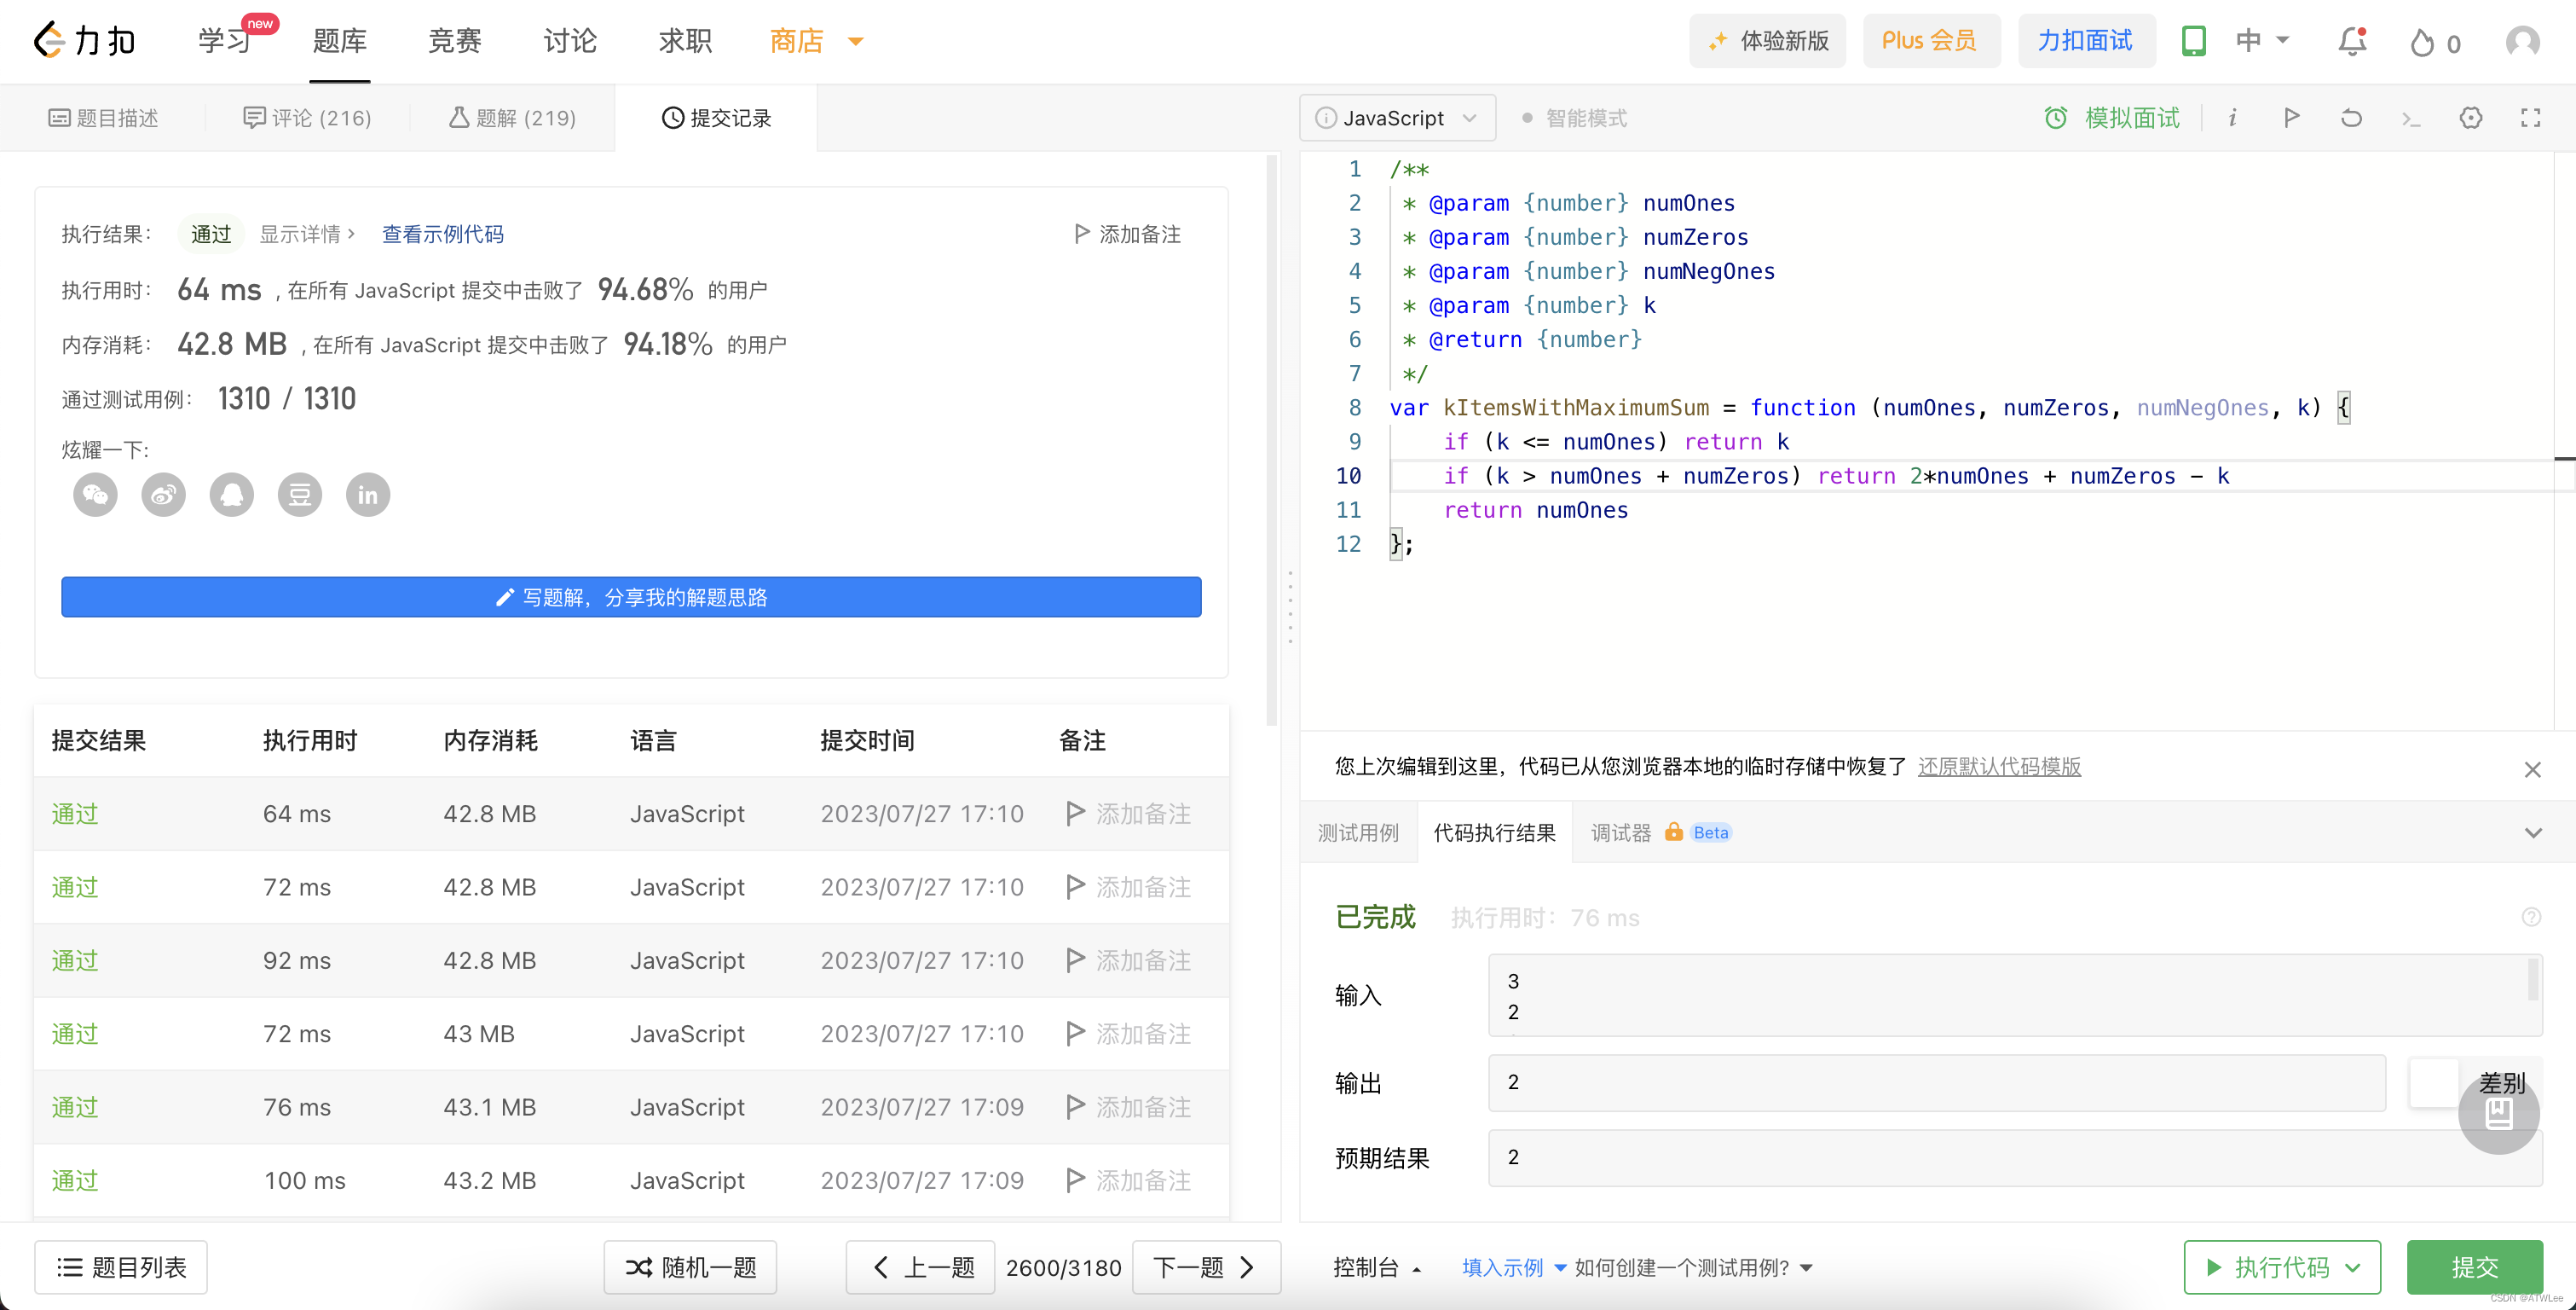Click the left panel vertical scrollbar
This screenshot has height=1310, width=2576.
(x=1272, y=440)
